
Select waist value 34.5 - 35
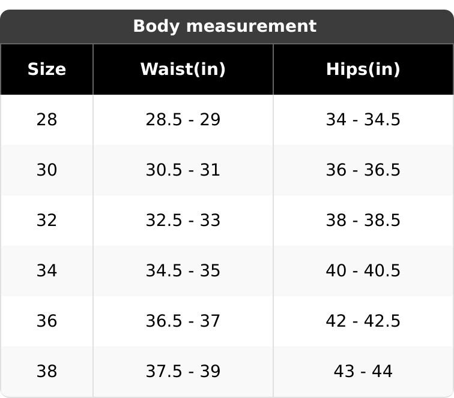pos(183,271)
